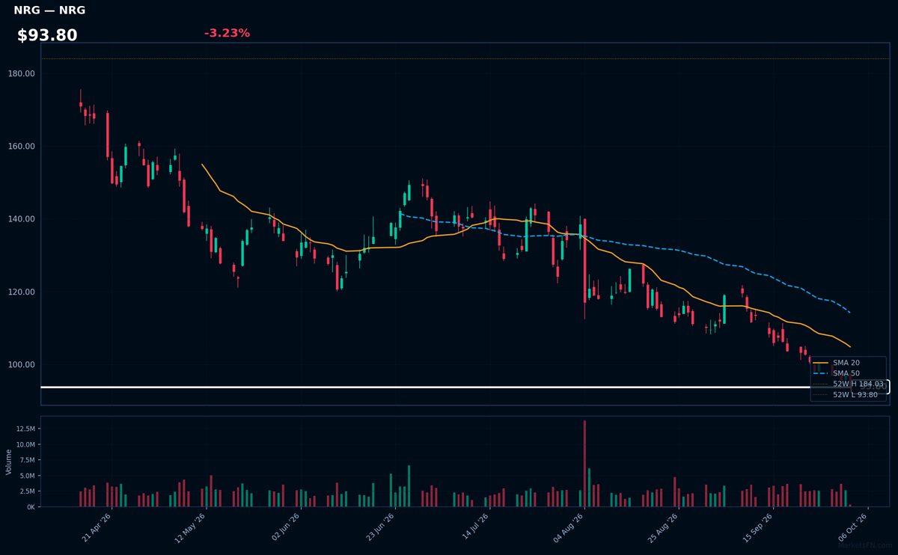898x555 pixels.
Task: Pick the 02 Jun '26 date label
Action: tap(286, 527)
